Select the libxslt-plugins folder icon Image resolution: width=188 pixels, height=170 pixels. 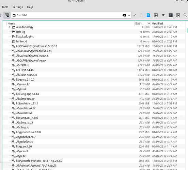pyautogui.click(x=14, y=37)
